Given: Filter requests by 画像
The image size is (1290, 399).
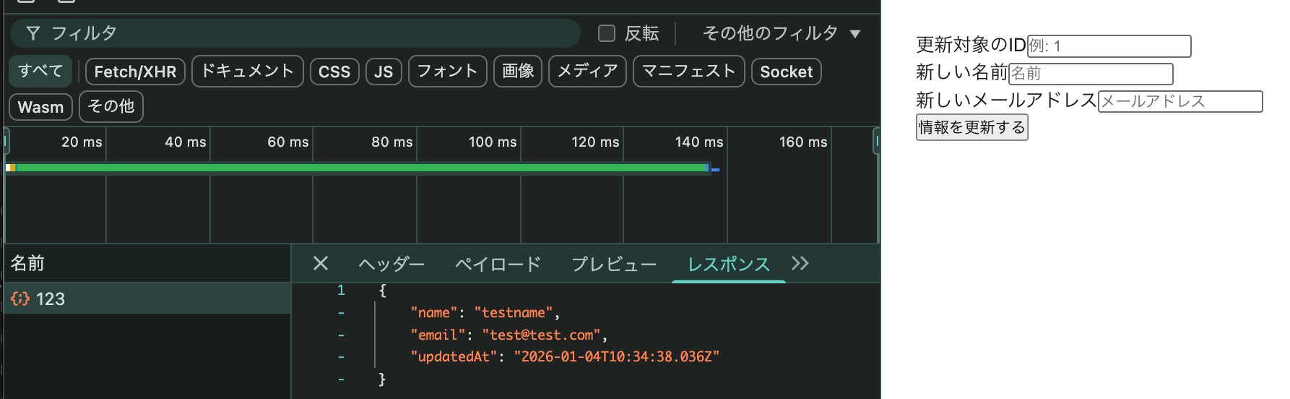Looking at the screenshot, I should point(518,72).
